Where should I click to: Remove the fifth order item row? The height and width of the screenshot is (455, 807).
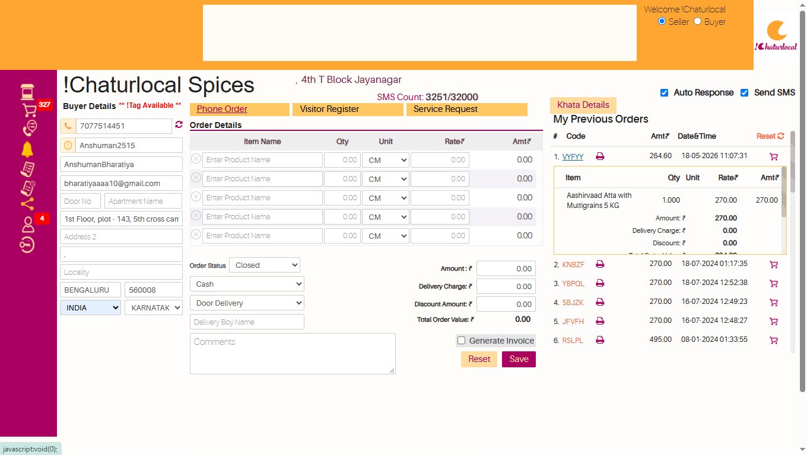click(x=196, y=235)
